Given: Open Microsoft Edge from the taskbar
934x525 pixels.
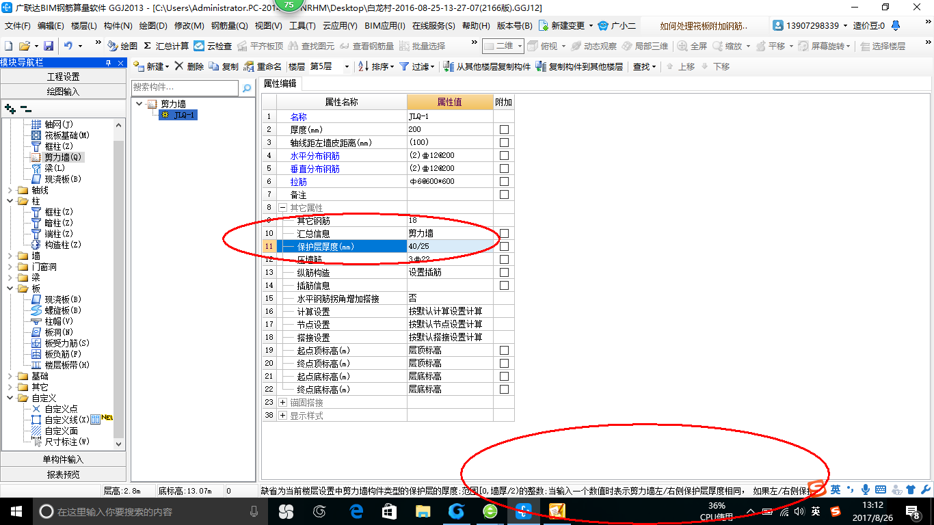Looking at the screenshot, I should point(356,511).
